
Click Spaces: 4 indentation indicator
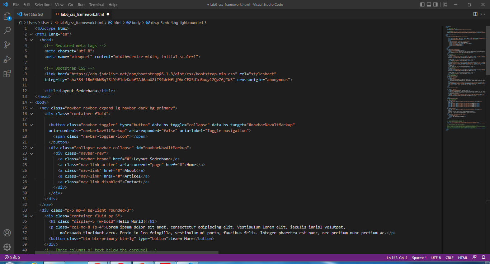point(419,257)
